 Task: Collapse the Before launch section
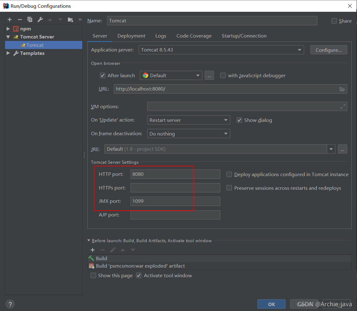(89, 240)
